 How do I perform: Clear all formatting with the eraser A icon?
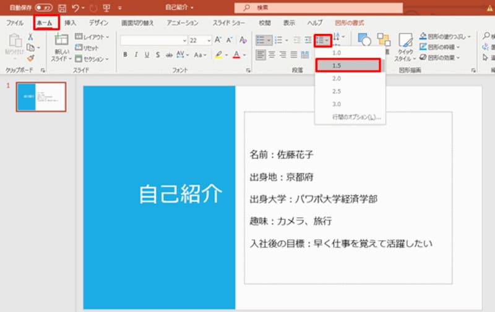pos(243,40)
